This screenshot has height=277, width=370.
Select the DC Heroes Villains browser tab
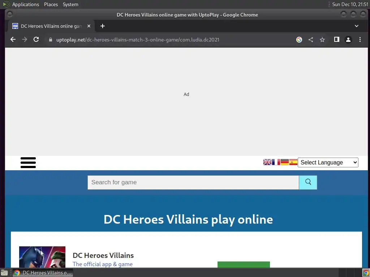(51, 26)
